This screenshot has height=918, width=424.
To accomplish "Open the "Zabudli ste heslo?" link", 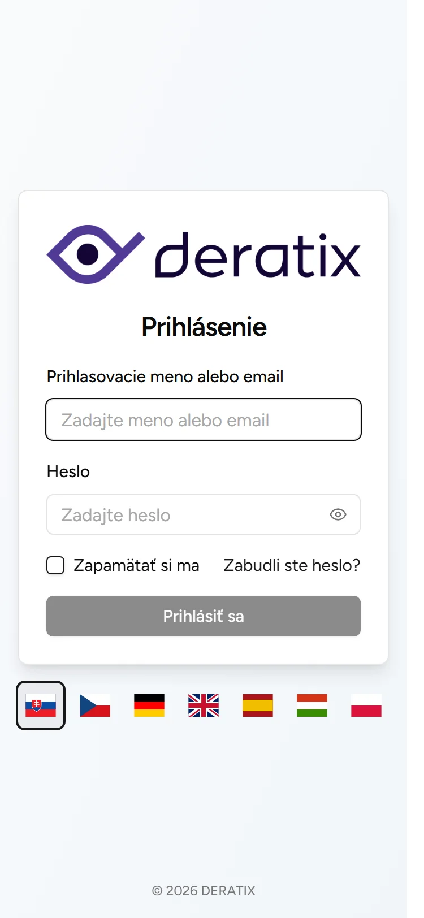I will (x=291, y=565).
